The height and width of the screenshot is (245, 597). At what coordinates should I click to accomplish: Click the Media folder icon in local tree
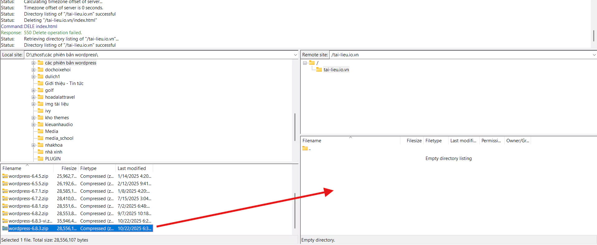40,131
